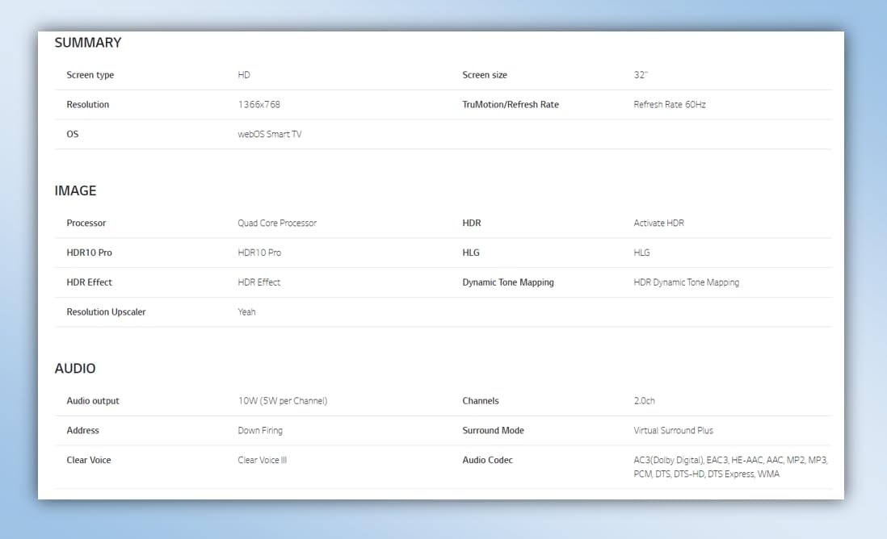Click the Activate HDR value
The height and width of the screenshot is (539, 887).
coord(658,224)
